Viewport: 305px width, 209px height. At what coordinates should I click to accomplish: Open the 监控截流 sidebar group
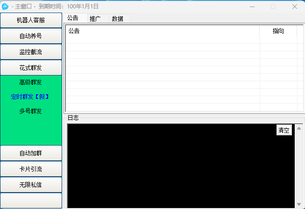31,52
